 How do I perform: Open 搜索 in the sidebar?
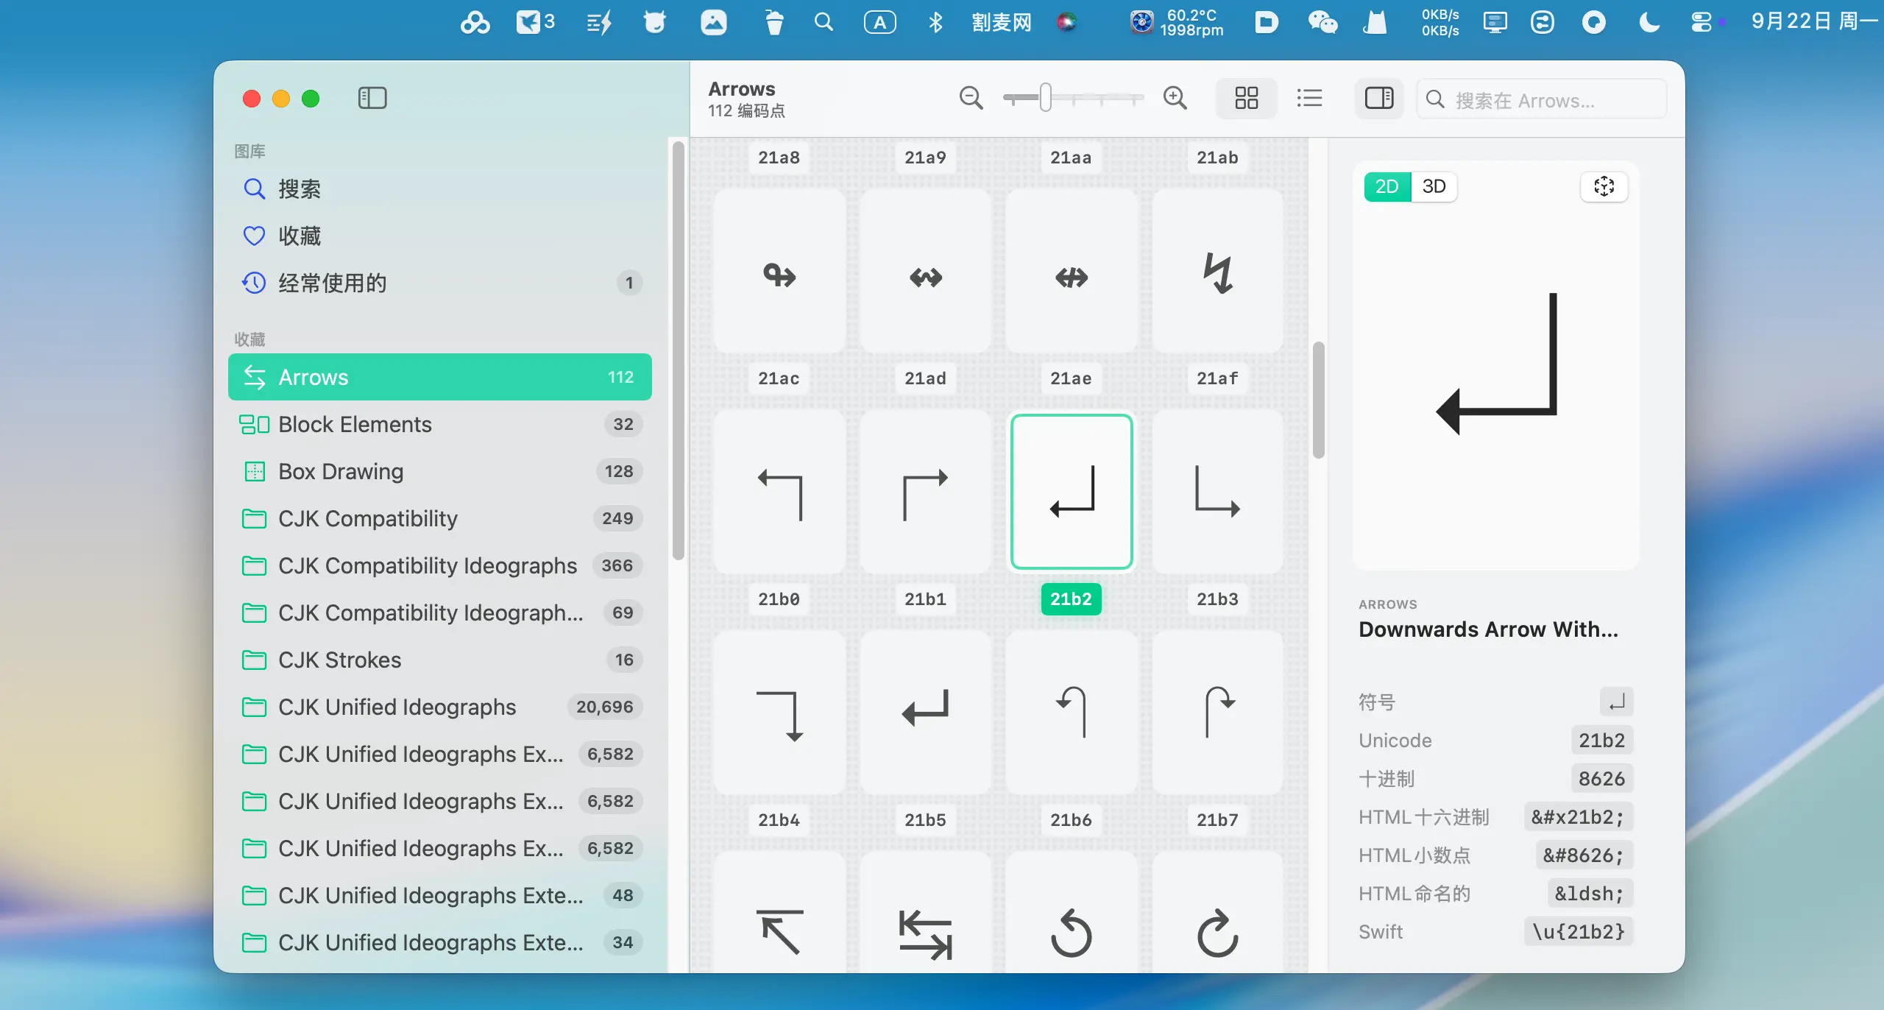click(x=299, y=189)
